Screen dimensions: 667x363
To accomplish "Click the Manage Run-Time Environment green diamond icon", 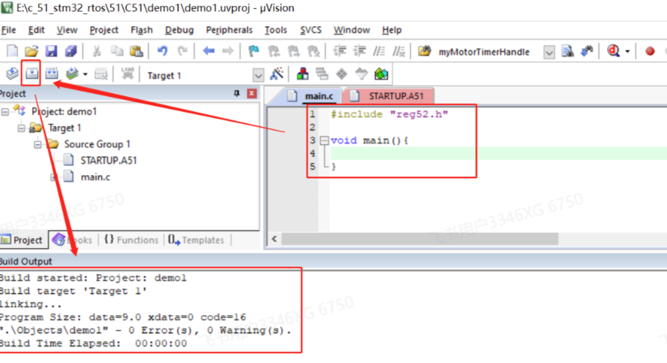I will pyautogui.click(x=341, y=74).
